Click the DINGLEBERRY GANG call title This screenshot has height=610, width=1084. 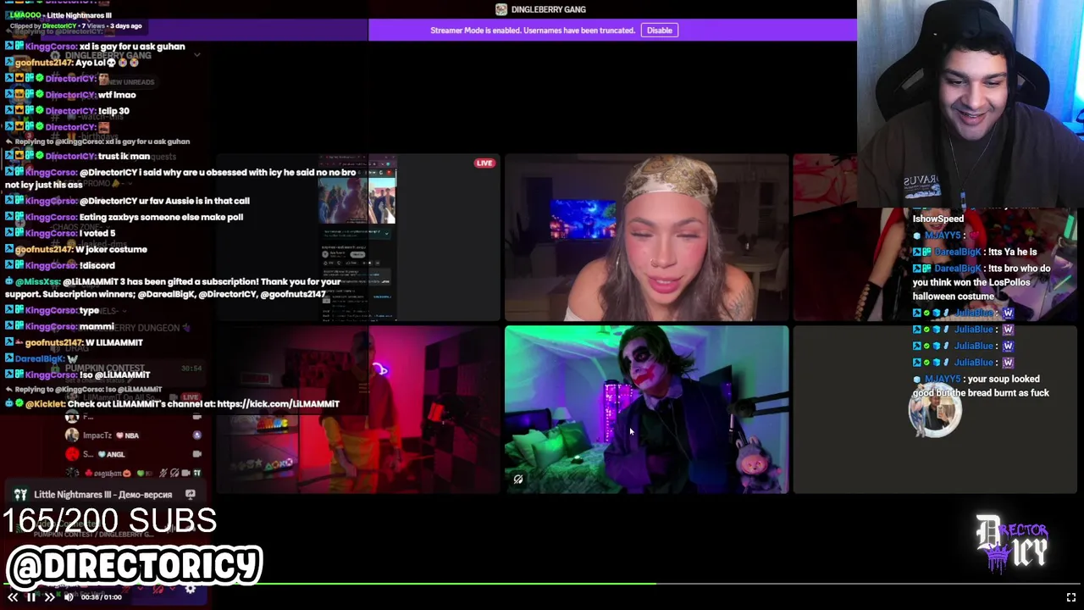click(548, 9)
